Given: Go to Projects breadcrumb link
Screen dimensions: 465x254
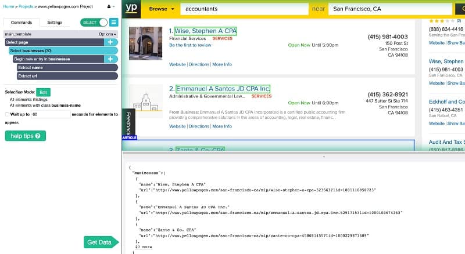Looking at the screenshot, I should coord(26,6).
